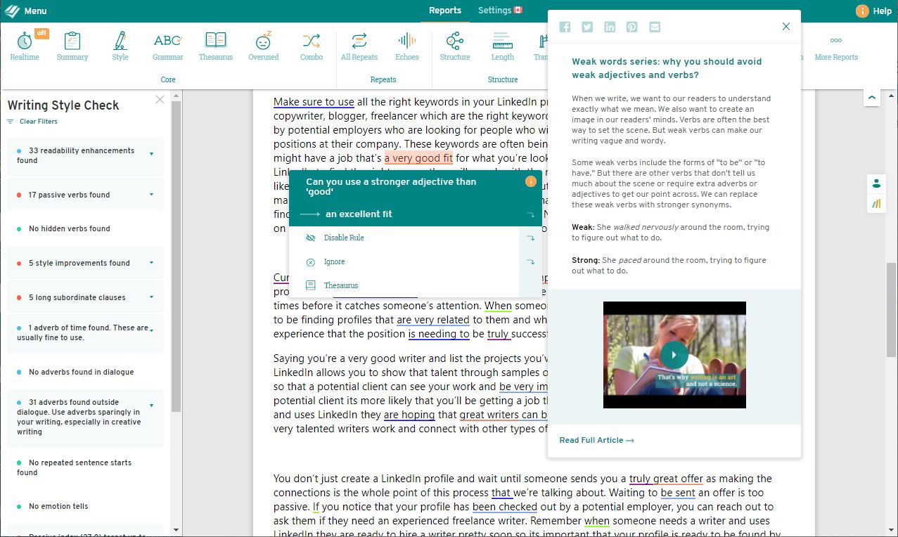This screenshot has height=537, width=898.
Task: Play the weak words video
Action: (674, 354)
